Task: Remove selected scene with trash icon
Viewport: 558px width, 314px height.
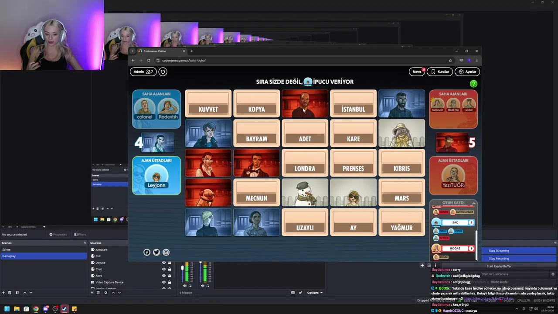Action: (x=10, y=293)
